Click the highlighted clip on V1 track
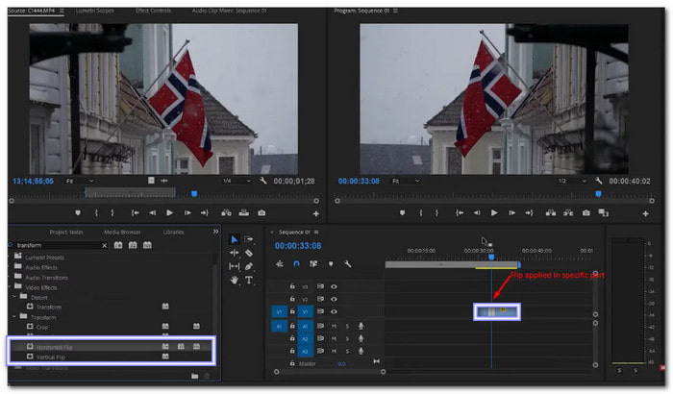The height and width of the screenshot is (394, 673). point(497,311)
